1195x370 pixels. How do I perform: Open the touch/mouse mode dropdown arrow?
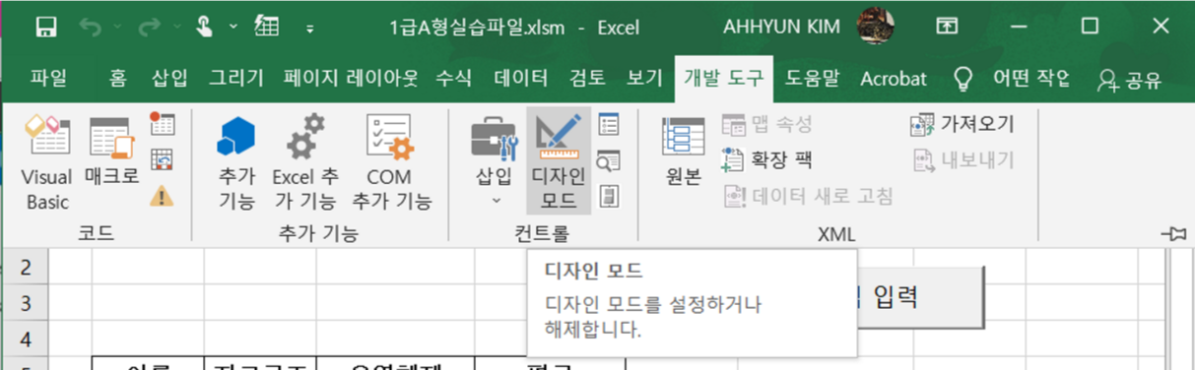233,28
